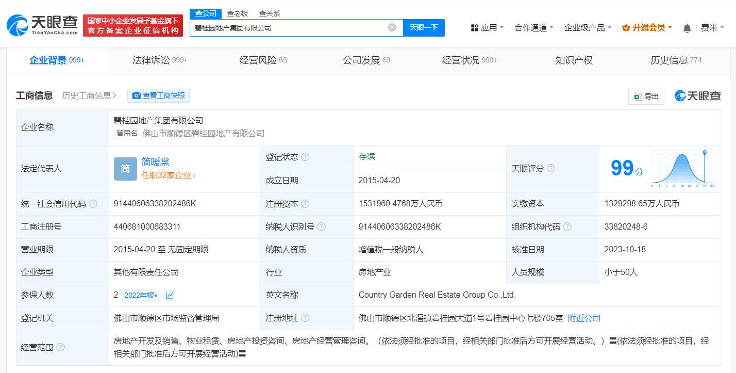Clear the search box with the X icon
736x373 pixels.
pyautogui.click(x=393, y=27)
